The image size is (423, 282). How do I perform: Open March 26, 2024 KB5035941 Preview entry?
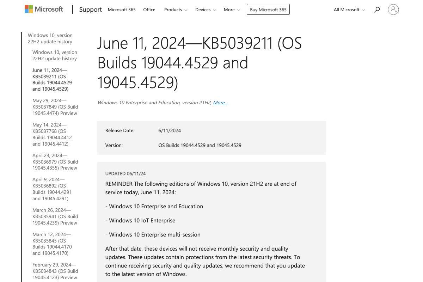coord(55,216)
